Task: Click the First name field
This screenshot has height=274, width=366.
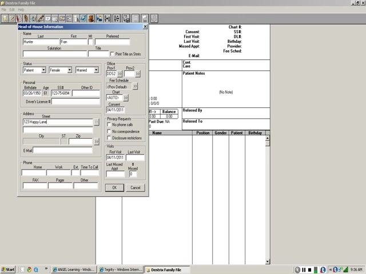Action: (x=74, y=42)
